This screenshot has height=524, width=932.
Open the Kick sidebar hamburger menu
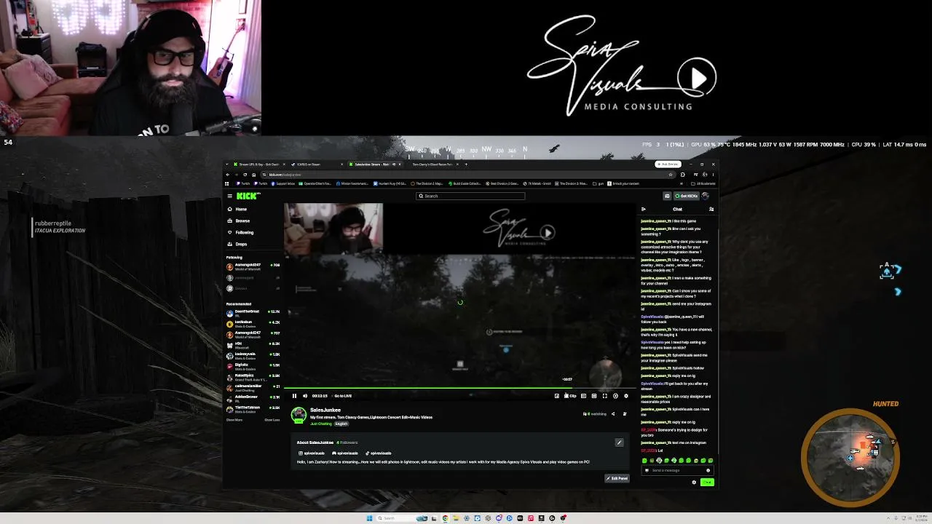click(229, 196)
